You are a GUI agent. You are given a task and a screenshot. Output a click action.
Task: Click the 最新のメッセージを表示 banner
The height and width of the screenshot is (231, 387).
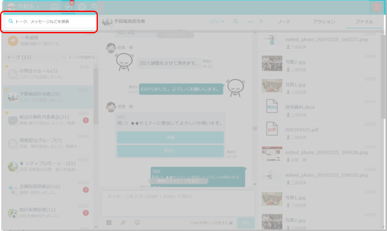[178, 181]
